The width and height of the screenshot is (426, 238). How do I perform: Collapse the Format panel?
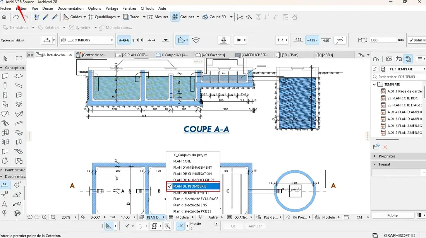pyautogui.click(x=375, y=164)
